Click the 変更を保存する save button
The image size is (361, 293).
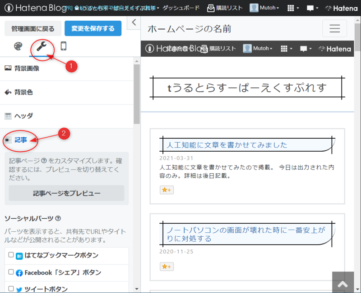(x=93, y=28)
